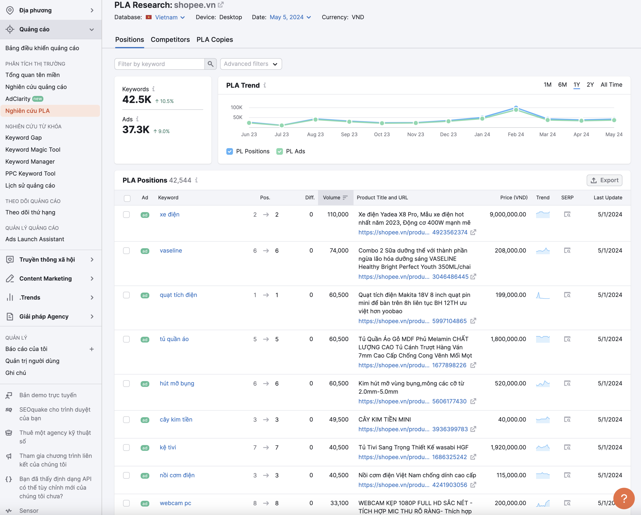The image size is (641, 515).
Task: Click the plus icon next to Báo cáo của tôi
Action: click(x=92, y=349)
